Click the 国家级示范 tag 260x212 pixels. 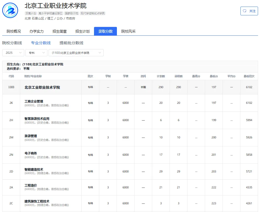(71, 13)
